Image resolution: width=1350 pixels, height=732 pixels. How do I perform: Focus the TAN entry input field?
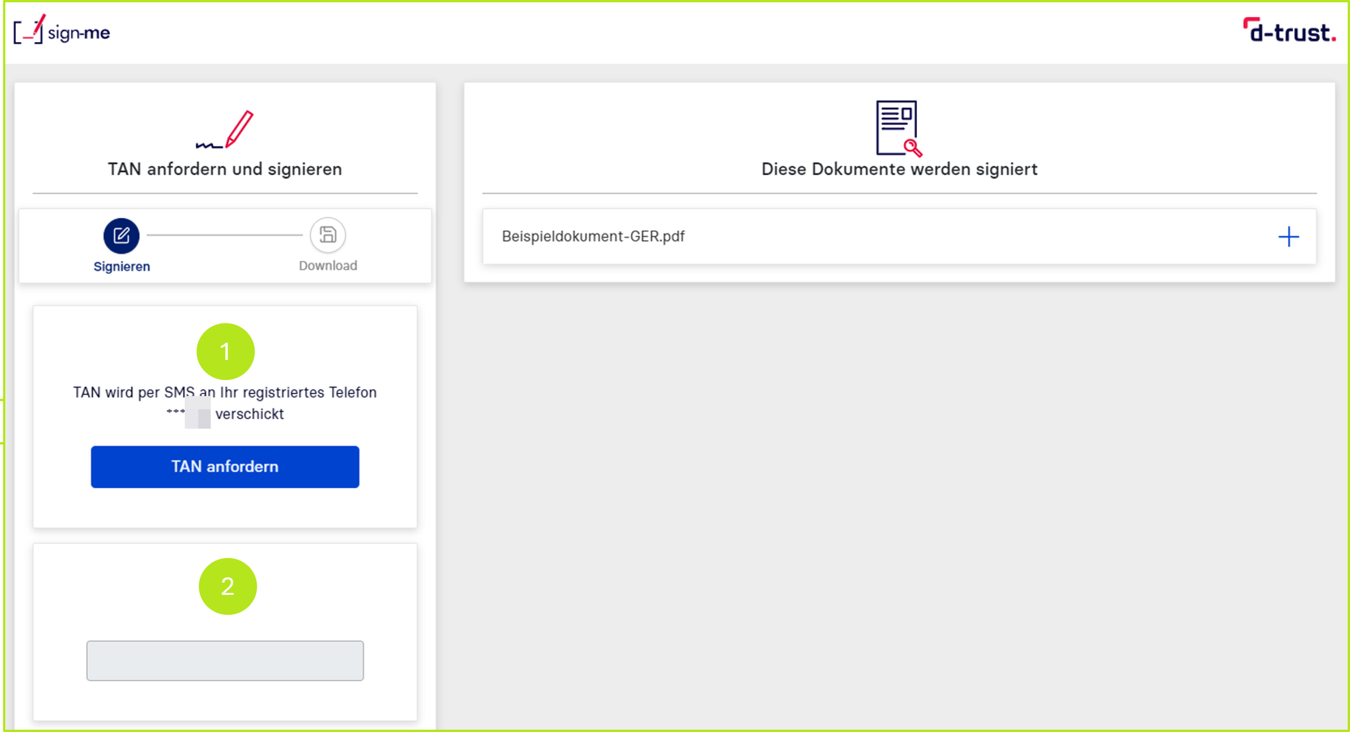tap(225, 660)
